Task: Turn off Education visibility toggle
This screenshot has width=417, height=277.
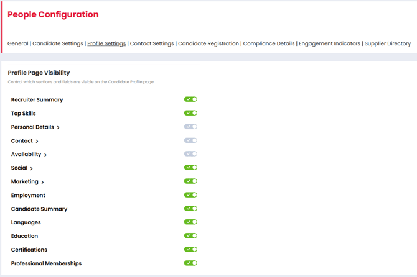Action: point(190,236)
